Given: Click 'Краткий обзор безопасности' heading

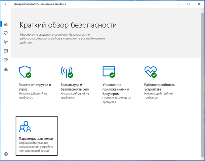Looking at the screenshot, I should 68,25.
